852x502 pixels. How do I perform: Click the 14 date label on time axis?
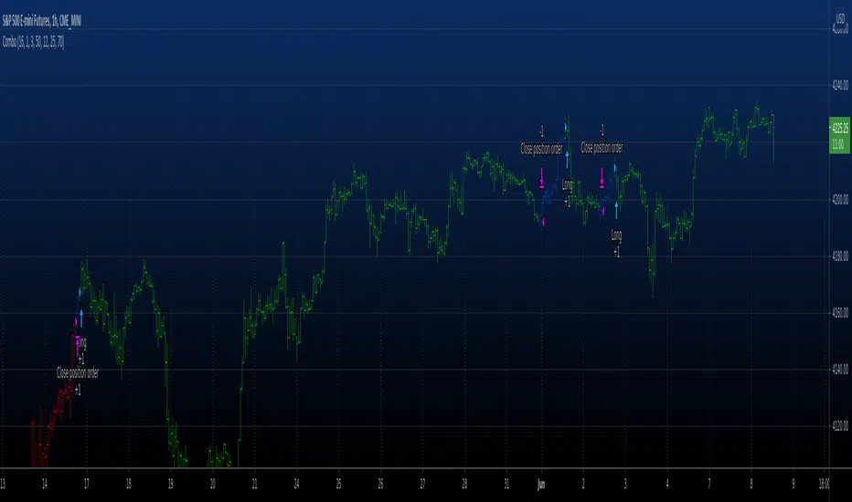(45, 484)
